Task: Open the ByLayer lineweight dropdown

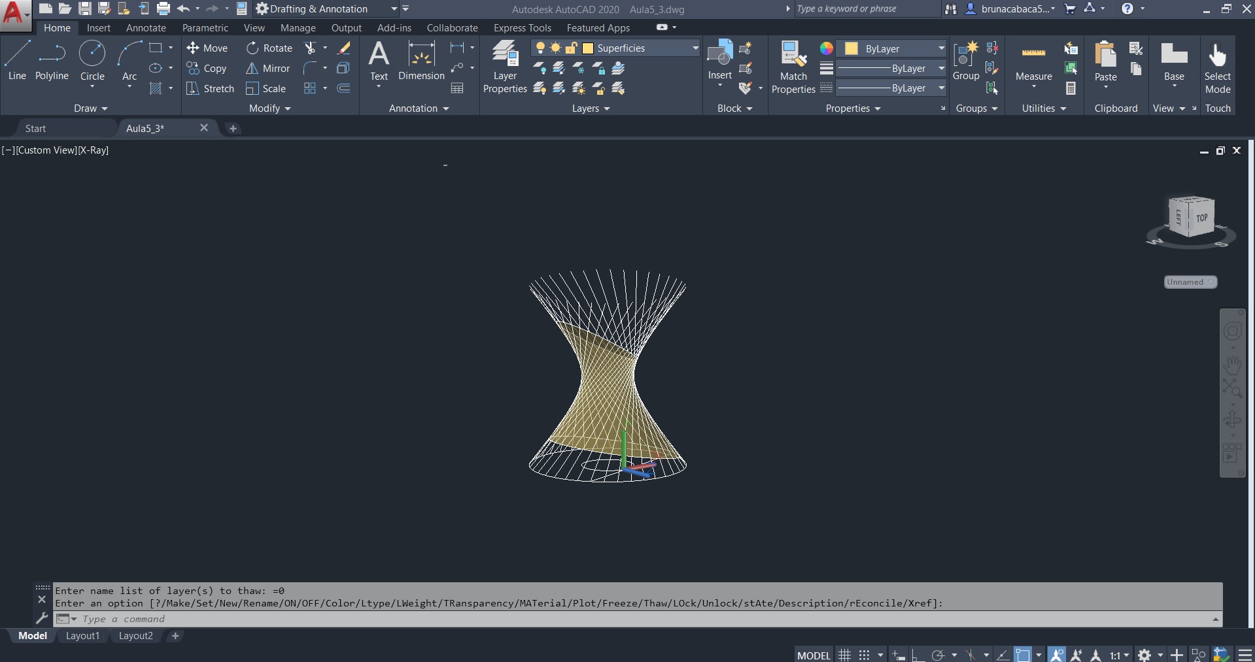Action: click(x=941, y=68)
